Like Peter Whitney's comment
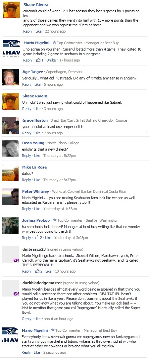 pyautogui.click(x=37, y=209)
